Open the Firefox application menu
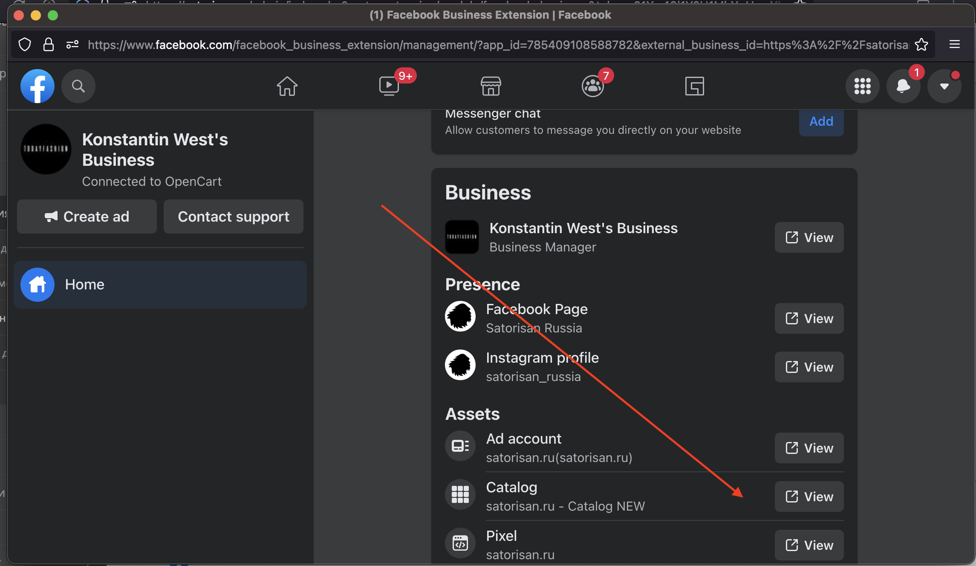This screenshot has height=566, width=976. point(954,44)
